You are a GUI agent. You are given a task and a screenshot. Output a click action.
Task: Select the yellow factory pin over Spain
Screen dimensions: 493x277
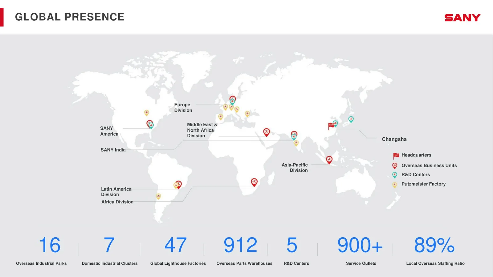(x=221, y=117)
